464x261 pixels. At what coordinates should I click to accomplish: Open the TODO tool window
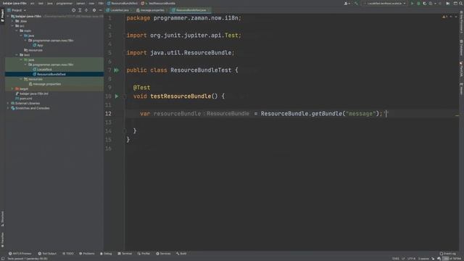coord(68,254)
